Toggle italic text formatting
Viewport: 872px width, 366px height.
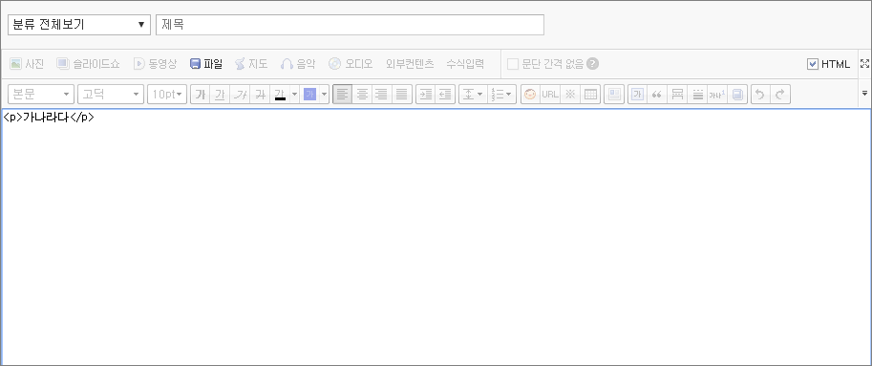click(240, 94)
